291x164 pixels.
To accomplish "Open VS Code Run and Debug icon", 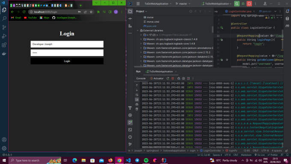I will click(4, 36).
